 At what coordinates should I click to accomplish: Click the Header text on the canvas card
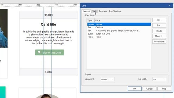(x=48, y=15)
